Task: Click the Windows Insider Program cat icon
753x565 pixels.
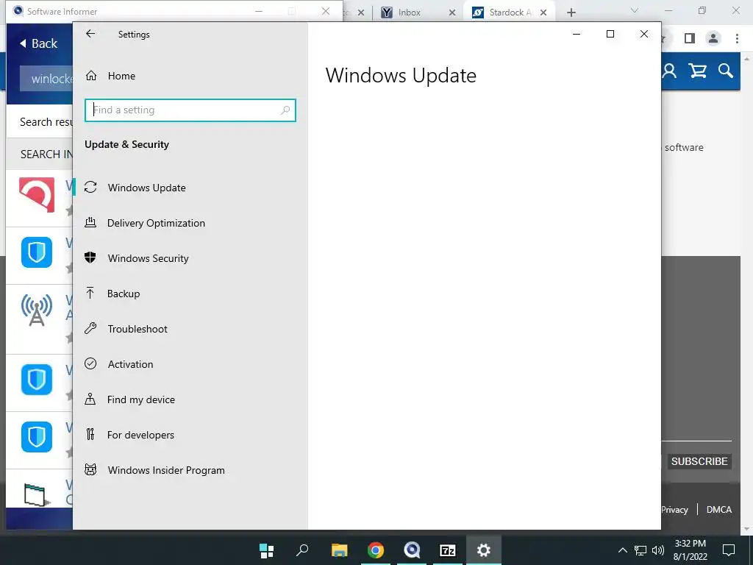Action: tap(90, 469)
